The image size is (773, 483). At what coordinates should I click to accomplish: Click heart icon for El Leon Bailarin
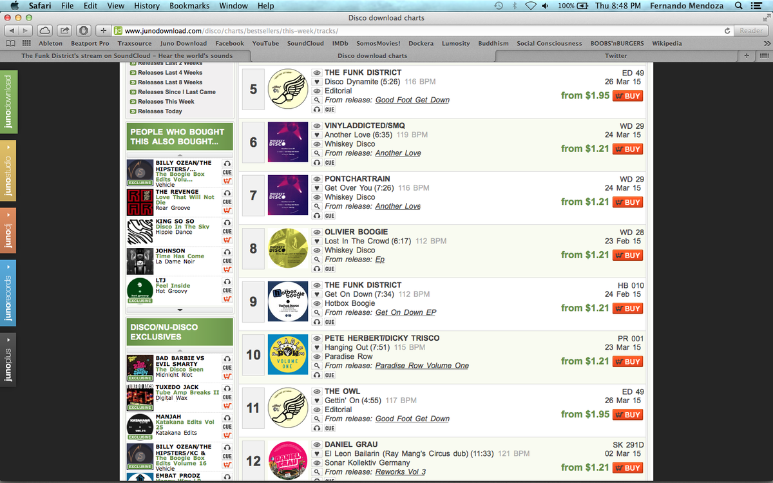click(x=316, y=454)
